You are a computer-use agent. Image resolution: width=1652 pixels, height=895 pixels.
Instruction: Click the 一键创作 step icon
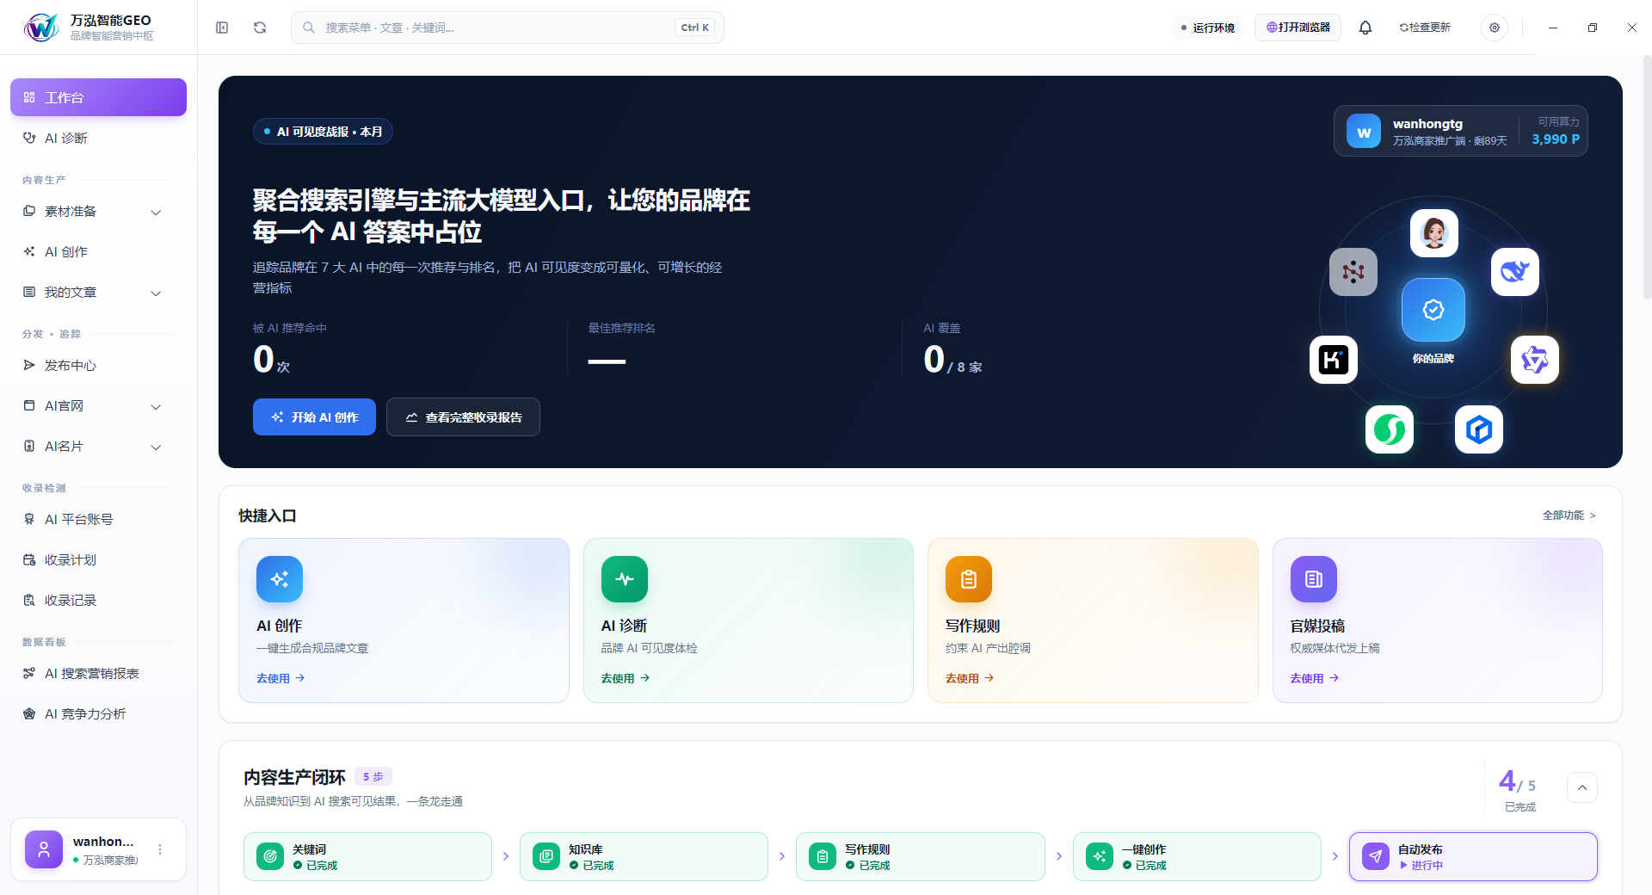pyautogui.click(x=1100, y=856)
